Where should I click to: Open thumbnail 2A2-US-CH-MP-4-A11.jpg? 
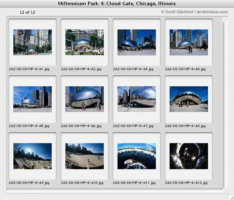(x=137, y=156)
